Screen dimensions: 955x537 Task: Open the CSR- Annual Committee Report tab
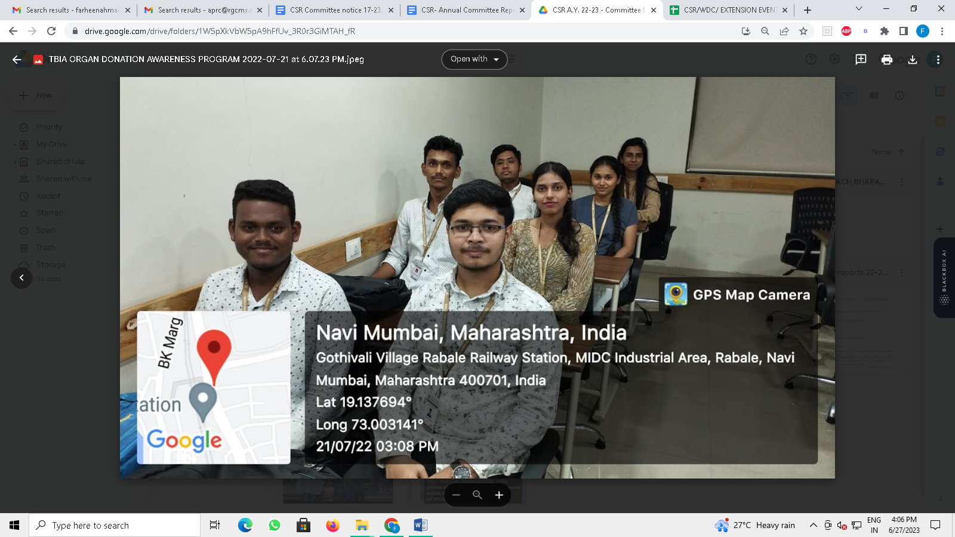466,10
